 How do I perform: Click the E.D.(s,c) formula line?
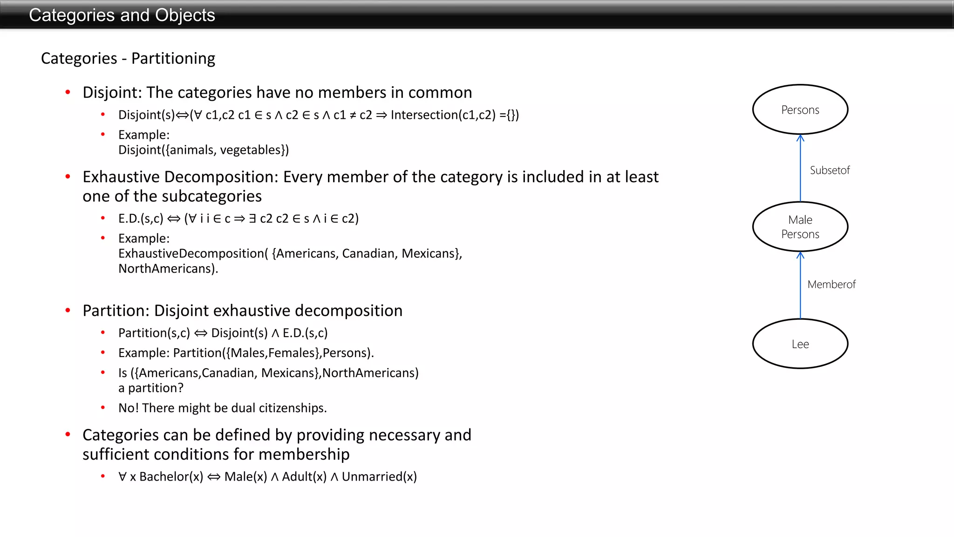click(x=238, y=218)
